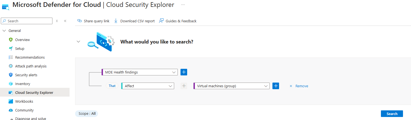Remove the Virtual machines filter row
Screen dimensions: 411x120
pyautogui.click(x=299, y=86)
